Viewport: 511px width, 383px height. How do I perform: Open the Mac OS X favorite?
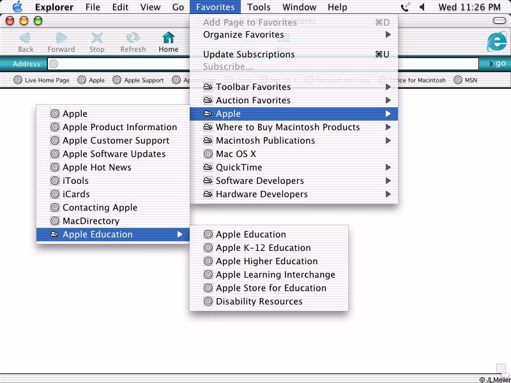tap(294, 154)
